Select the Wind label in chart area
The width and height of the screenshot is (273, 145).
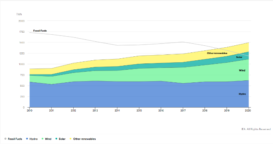pyautogui.click(x=242, y=70)
